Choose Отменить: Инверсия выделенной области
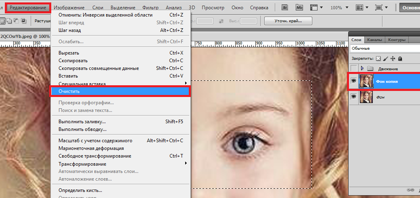 [121, 15]
